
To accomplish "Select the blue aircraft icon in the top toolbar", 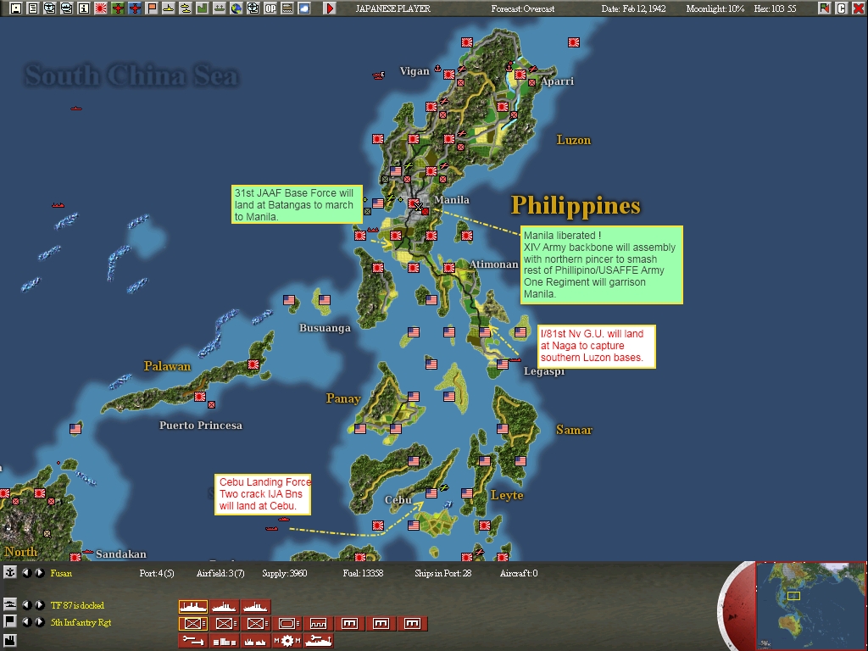I will pyautogui.click(x=136, y=8).
